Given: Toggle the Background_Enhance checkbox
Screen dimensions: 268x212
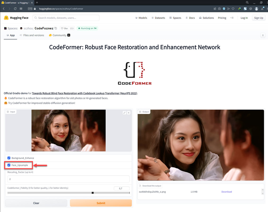Looking at the screenshot, I should click(9, 158).
